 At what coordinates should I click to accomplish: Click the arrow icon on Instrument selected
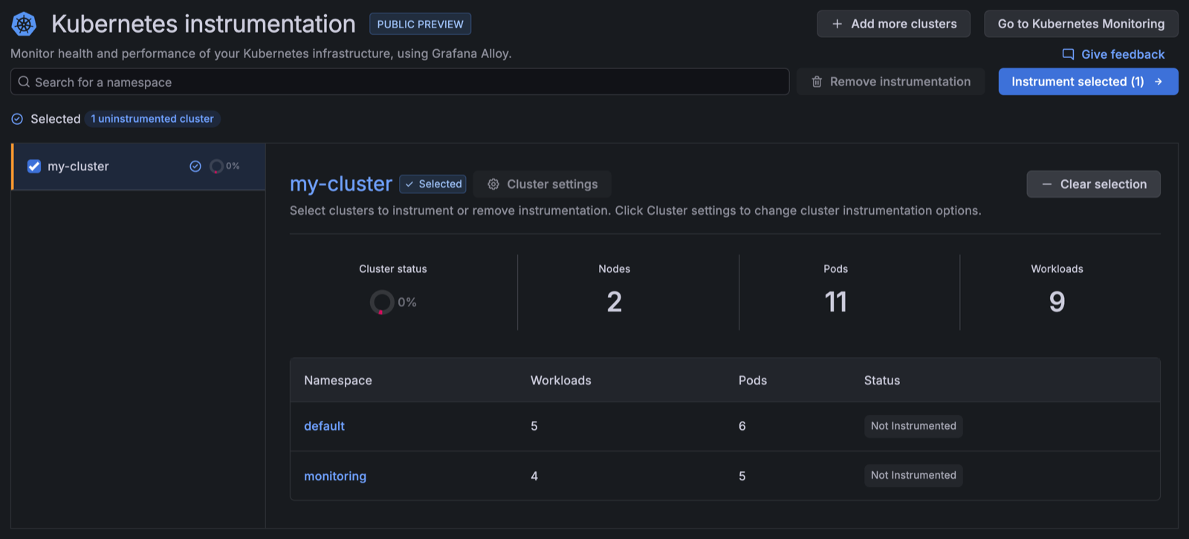[1159, 82]
